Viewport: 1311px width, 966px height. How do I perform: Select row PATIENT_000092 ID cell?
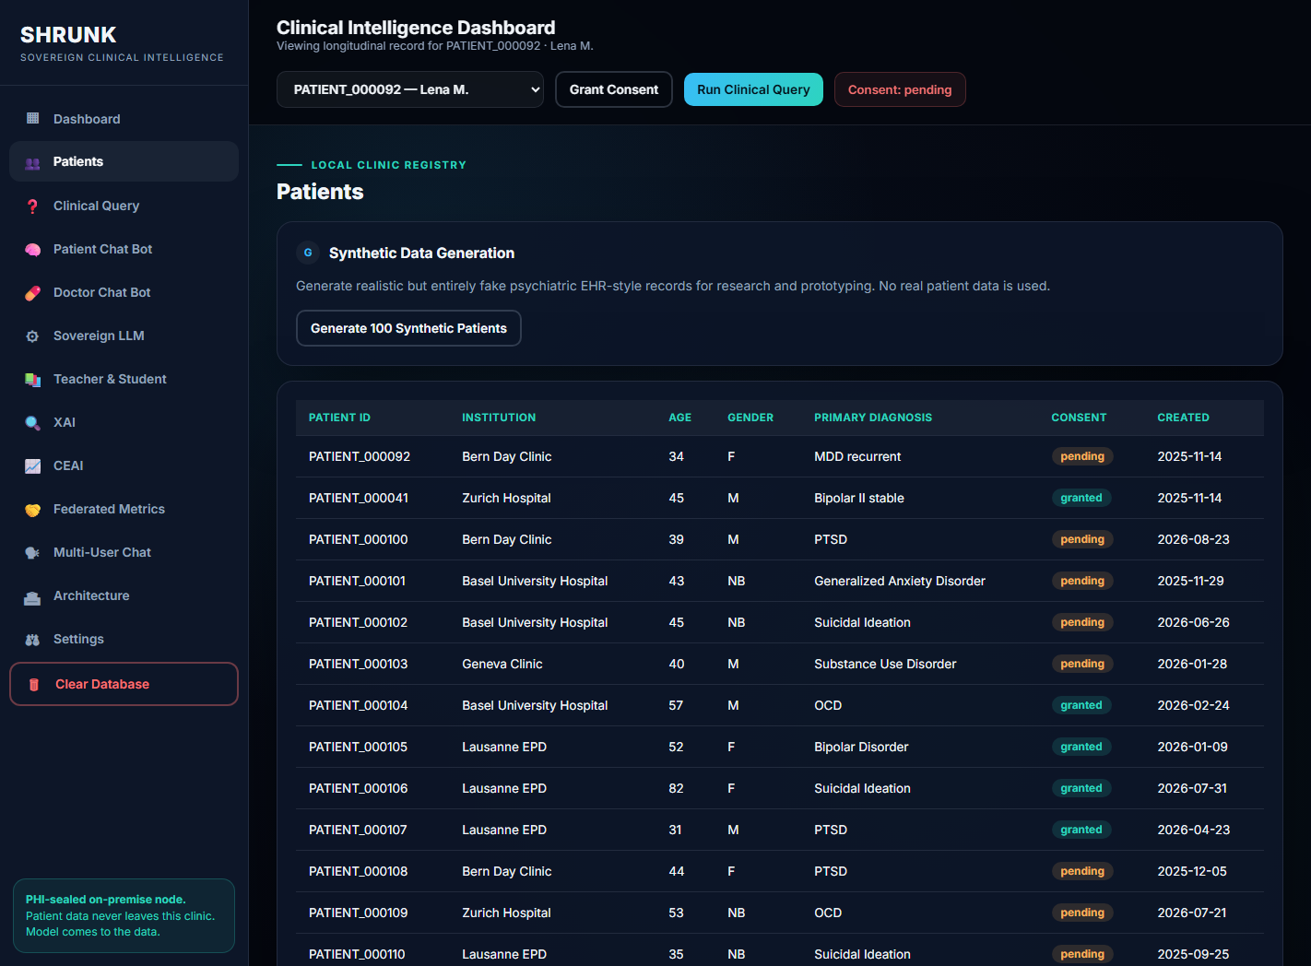(360, 456)
